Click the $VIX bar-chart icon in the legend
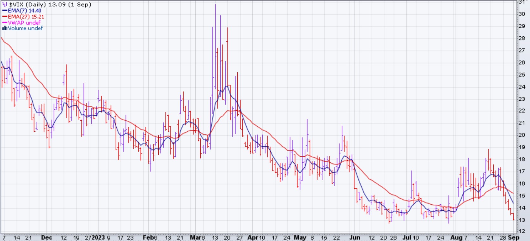This screenshot has width=530, height=241. (x=5, y=5)
